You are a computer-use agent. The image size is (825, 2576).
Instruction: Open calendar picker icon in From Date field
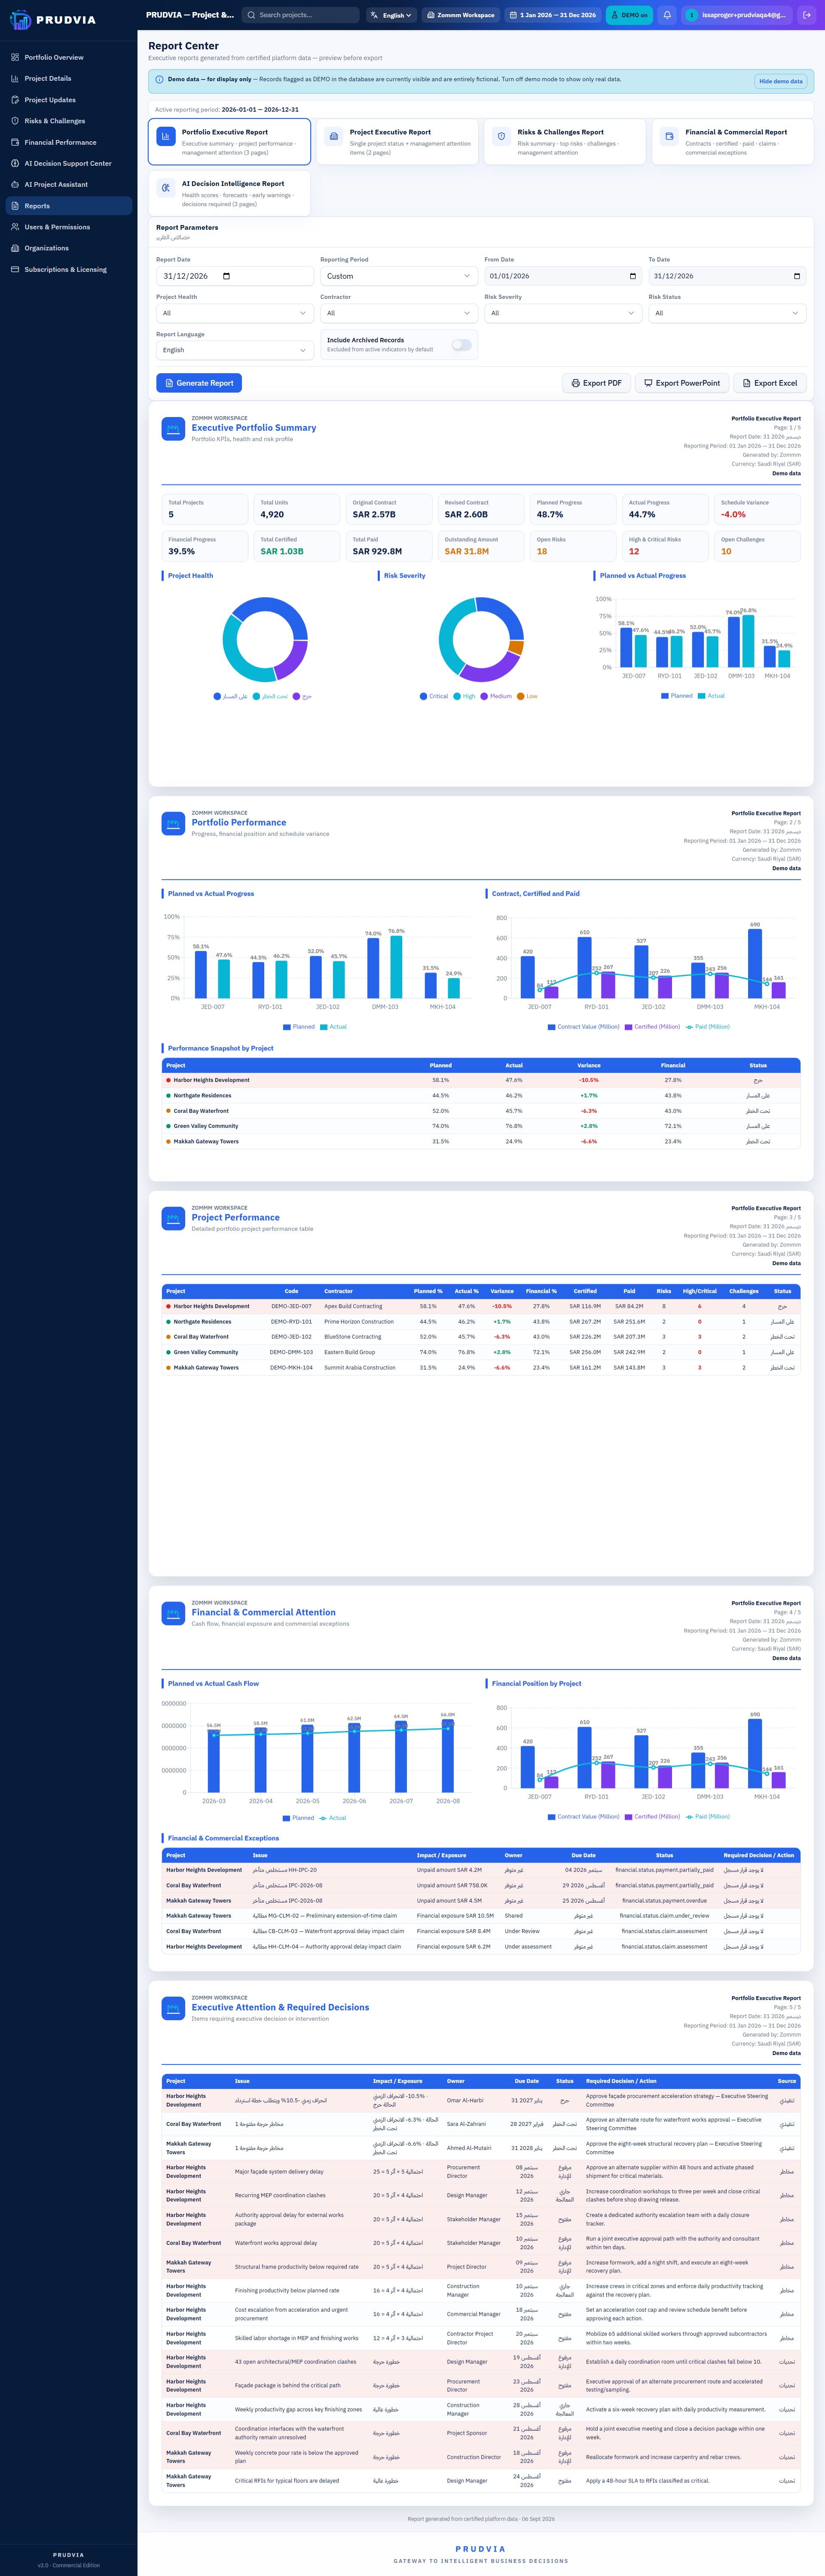point(632,276)
